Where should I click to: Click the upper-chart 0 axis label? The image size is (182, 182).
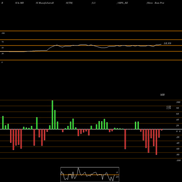[x=2, y=62]
